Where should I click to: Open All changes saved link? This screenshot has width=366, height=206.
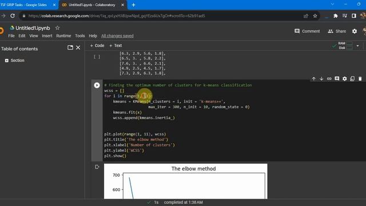click(x=117, y=35)
